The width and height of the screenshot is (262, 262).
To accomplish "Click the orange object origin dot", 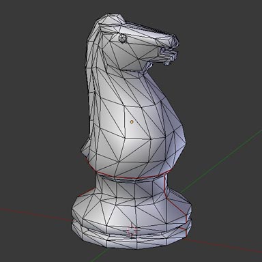I will tap(132, 122).
